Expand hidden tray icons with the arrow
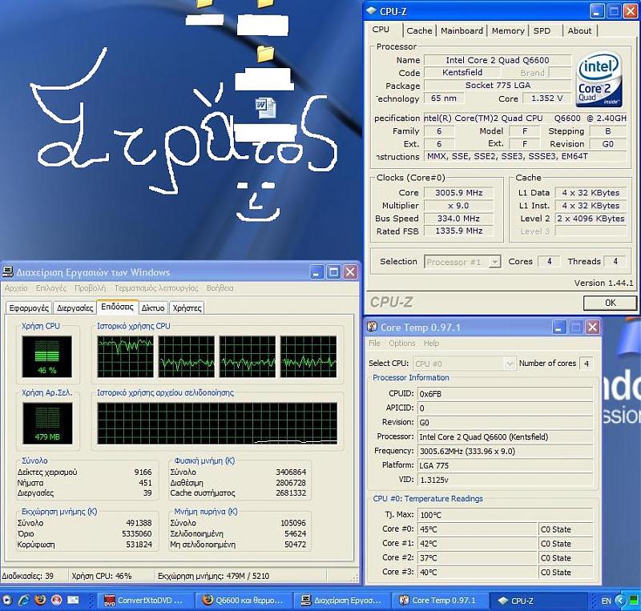641x611 pixels. 620,601
